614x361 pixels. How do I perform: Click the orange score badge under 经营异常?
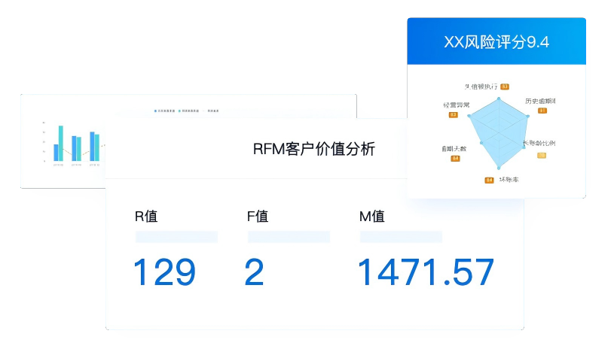[453, 115]
